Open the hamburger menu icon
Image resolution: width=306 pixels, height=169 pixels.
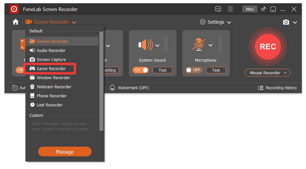click(230, 9)
